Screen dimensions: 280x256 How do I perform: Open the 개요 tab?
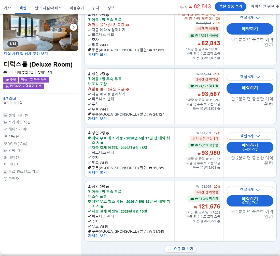tap(7, 8)
